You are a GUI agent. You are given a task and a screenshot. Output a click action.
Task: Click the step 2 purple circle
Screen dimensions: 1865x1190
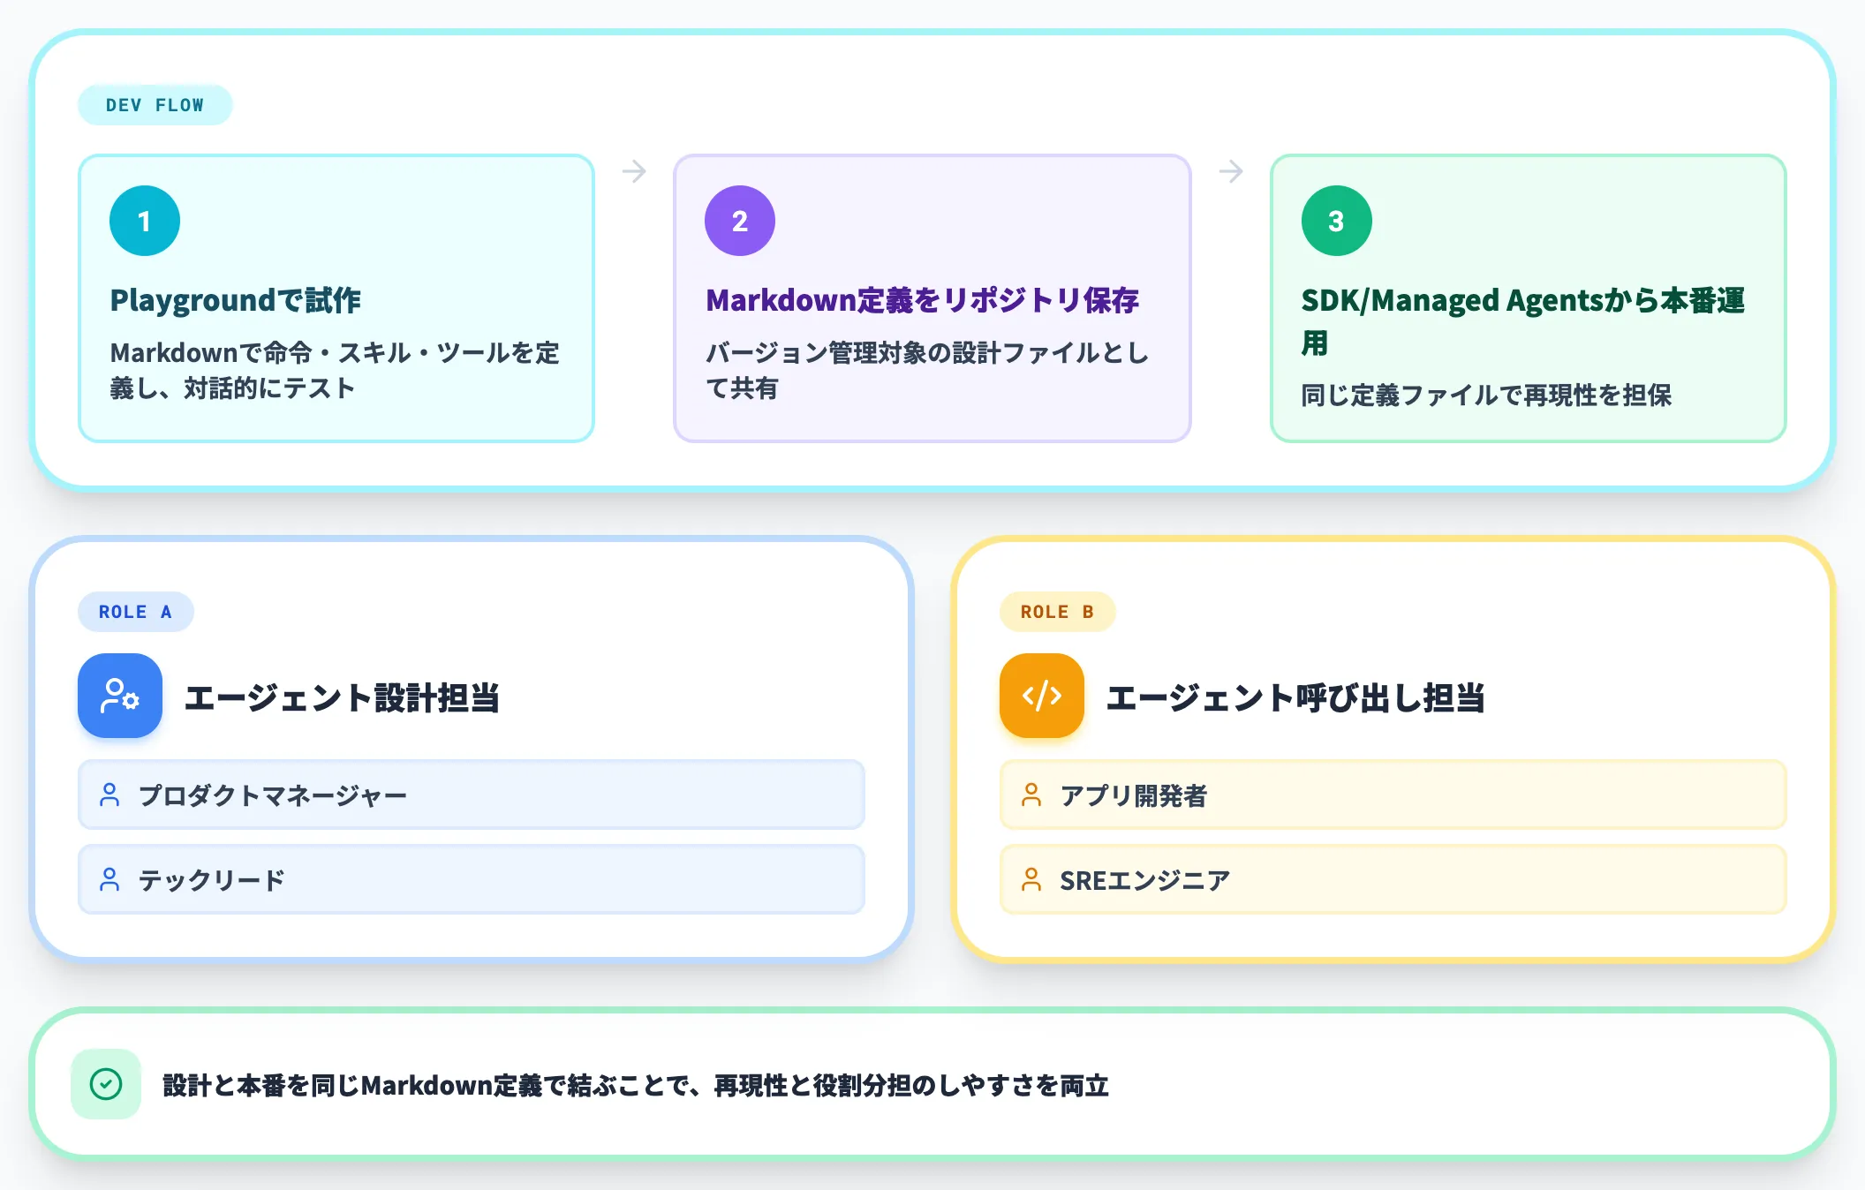point(740,221)
